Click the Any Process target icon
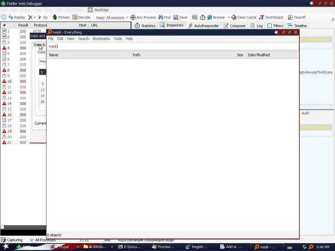Viewport: 335px width, 251px height. pyautogui.click(x=133, y=17)
